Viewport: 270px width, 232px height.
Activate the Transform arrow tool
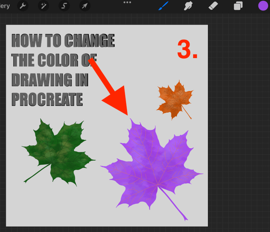coord(85,6)
